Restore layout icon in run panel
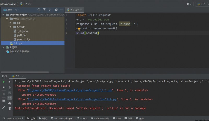This screenshot has height=121, width=209. click(4, 101)
